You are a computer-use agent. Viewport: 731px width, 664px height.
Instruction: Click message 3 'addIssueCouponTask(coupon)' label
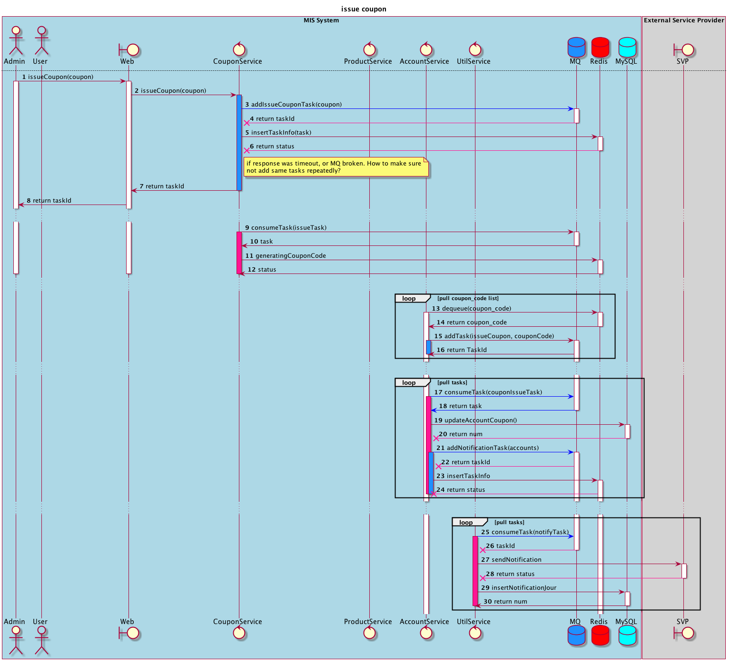click(296, 105)
